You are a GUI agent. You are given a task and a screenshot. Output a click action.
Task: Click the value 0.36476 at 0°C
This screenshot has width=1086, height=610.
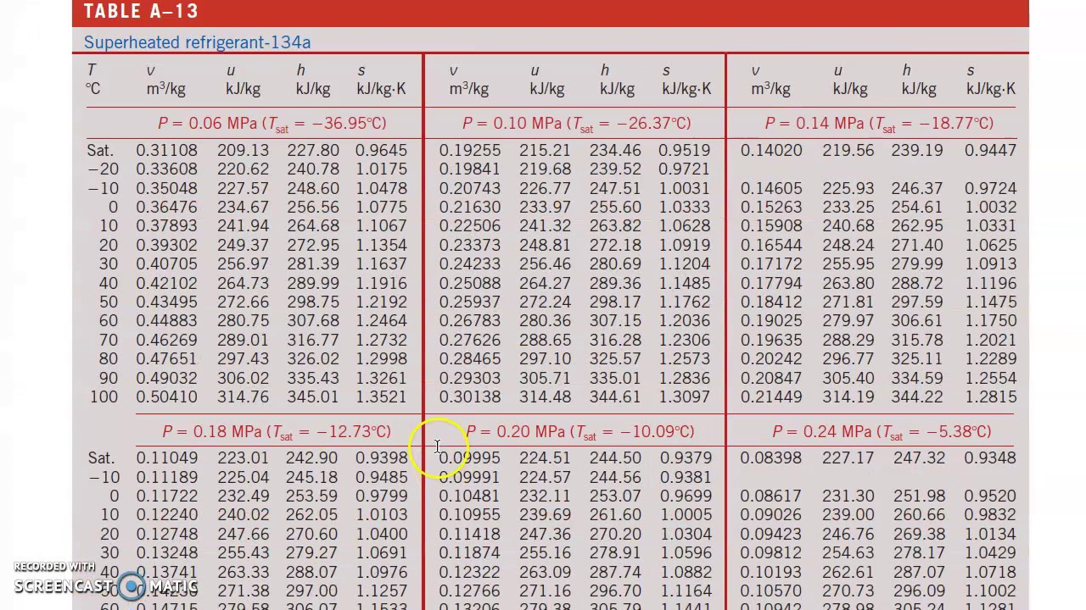point(166,208)
